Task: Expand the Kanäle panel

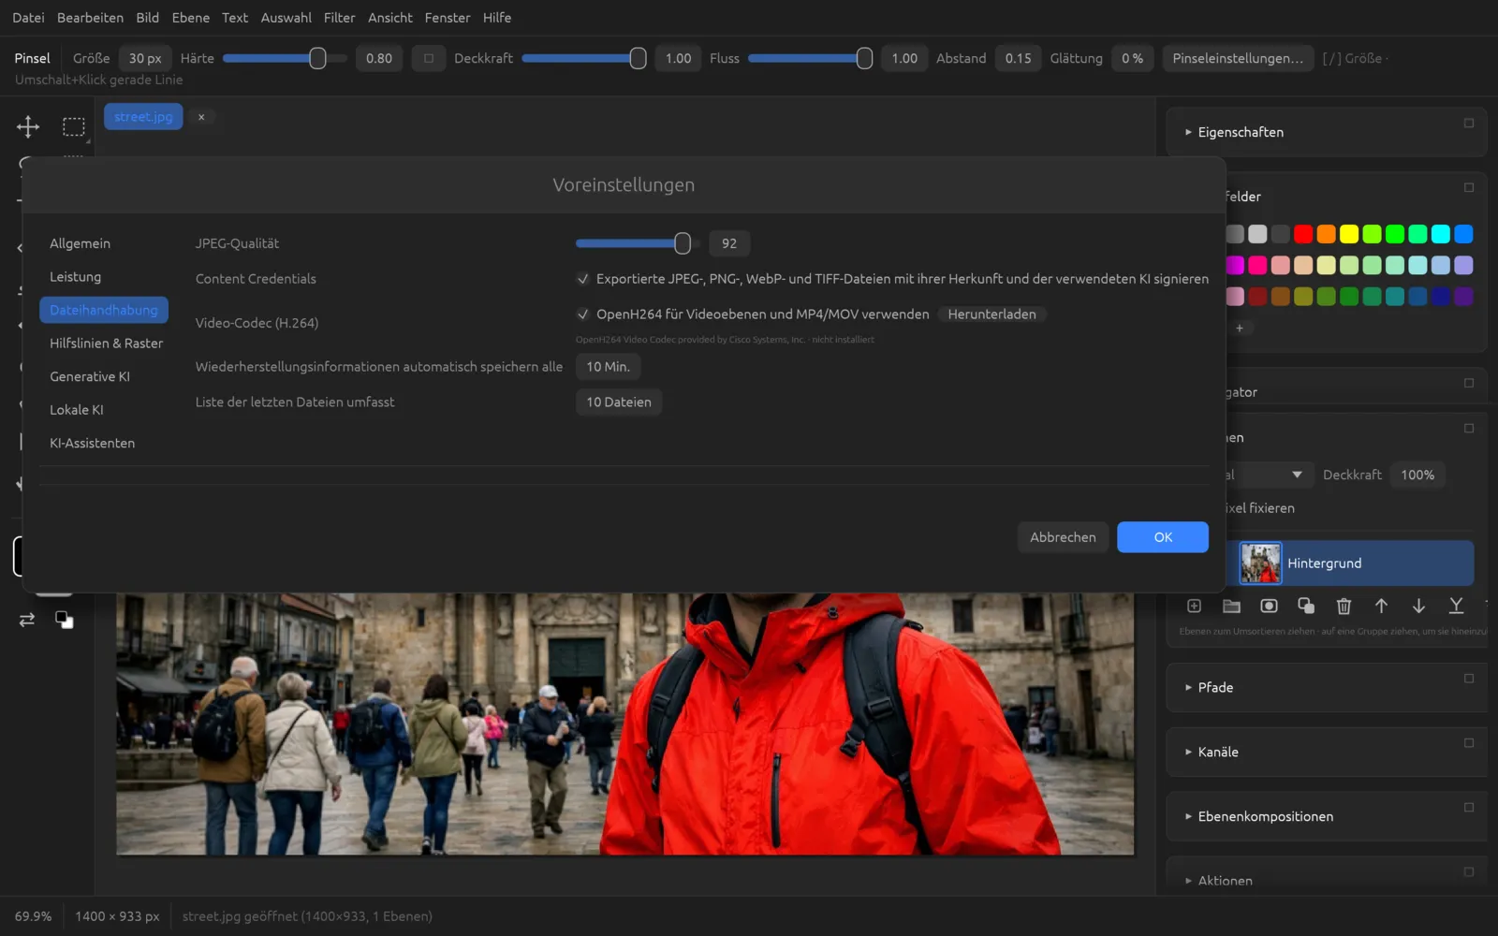Action: pyautogui.click(x=1189, y=752)
